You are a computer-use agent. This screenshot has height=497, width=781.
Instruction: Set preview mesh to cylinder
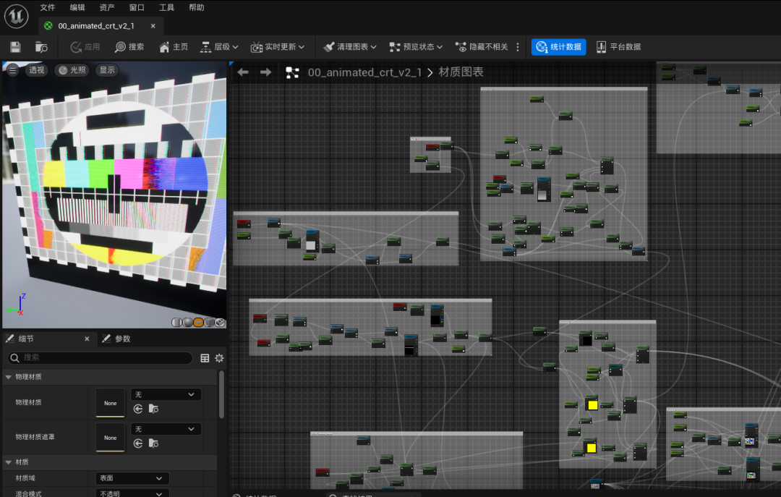pyautogui.click(x=176, y=323)
